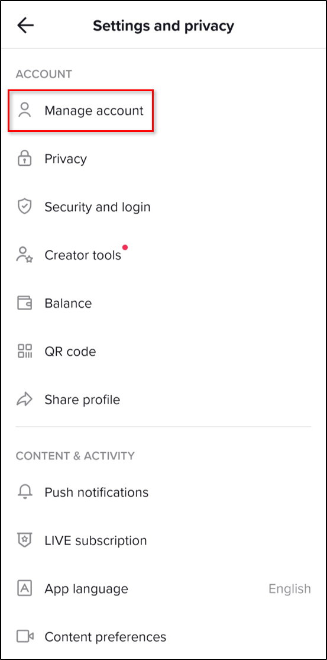327x660 pixels.
Task: Click the Creator tools person-star icon
Action: 25,255
